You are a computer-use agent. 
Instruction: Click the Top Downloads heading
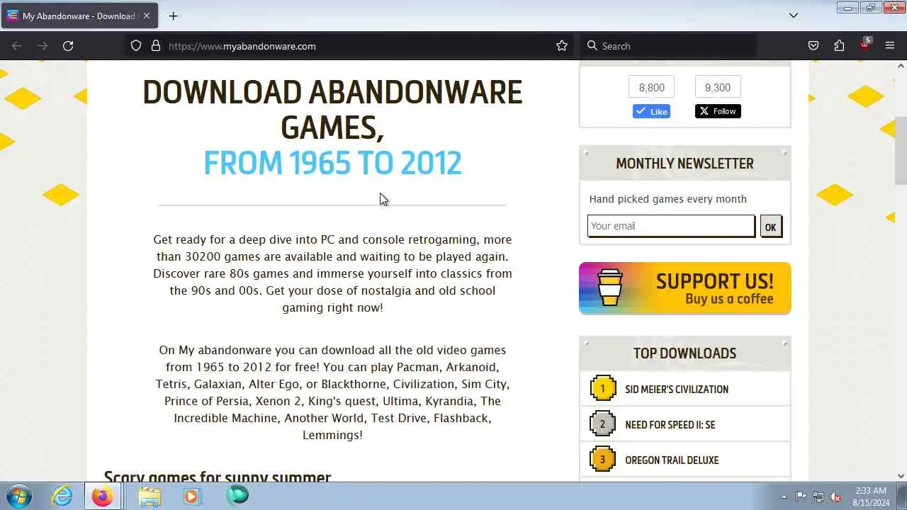(x=685, y=353)
